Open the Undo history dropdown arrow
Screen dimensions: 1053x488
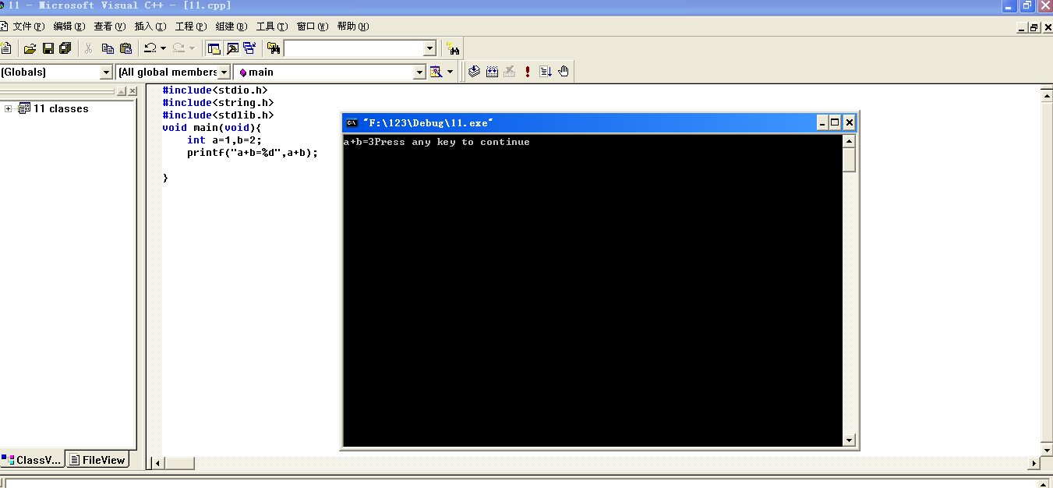click(x=163, y=48)
